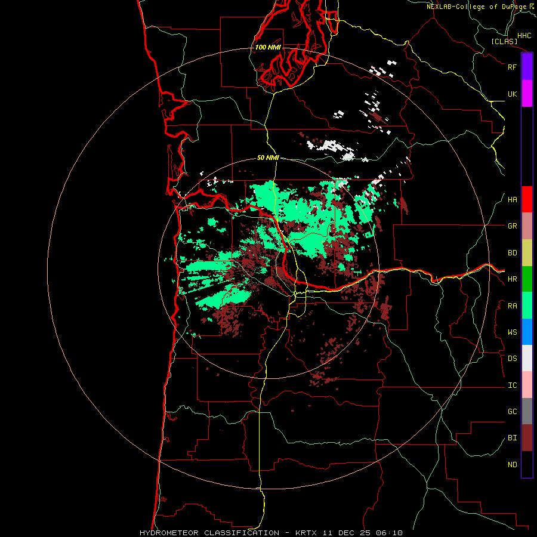Click the HYDROMETEOR CLASSIFICATION title text
537x537 pixels.
pyautogui.click(x=209, y=533)
